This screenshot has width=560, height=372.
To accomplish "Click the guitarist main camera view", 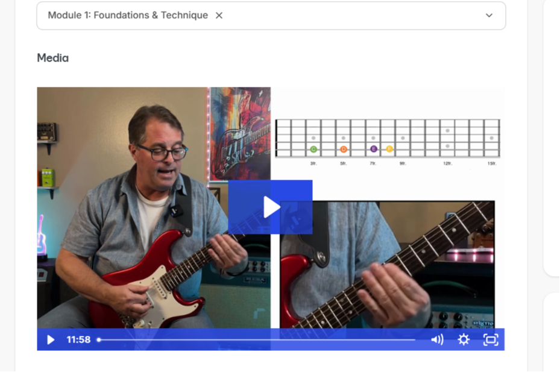I will pyautogui.click(x=154, y=207).
